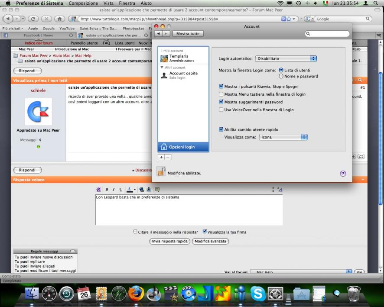Viewport: 384px width, 307px height.
Task: Select Account ospite in list
Action: 183,75
